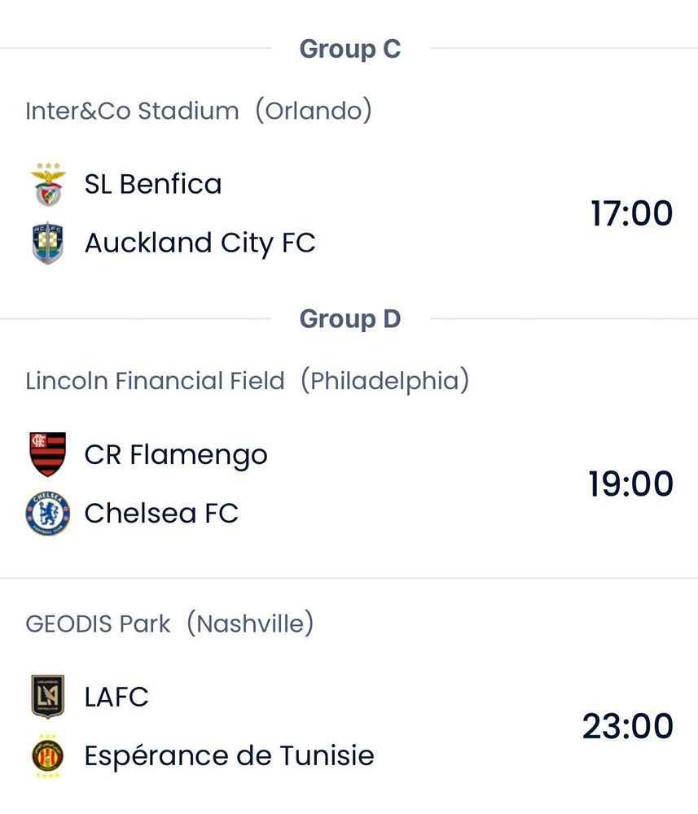Click the Auckland City FC crest
The width and height of the screenshot is (698, 814).
48,243
